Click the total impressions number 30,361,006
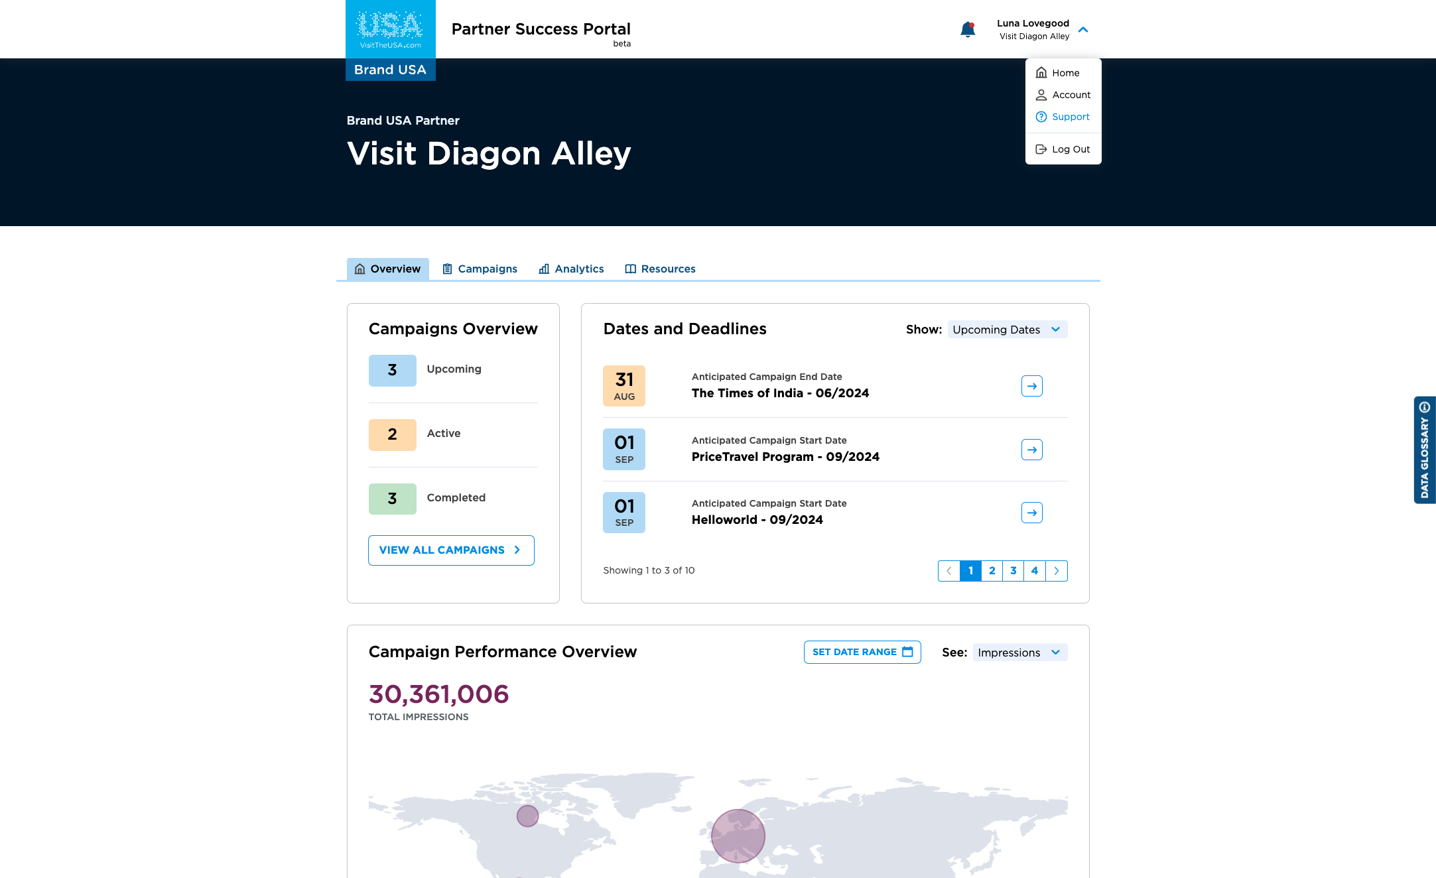Screen dimensions: 1436x878 click(438, 694)
